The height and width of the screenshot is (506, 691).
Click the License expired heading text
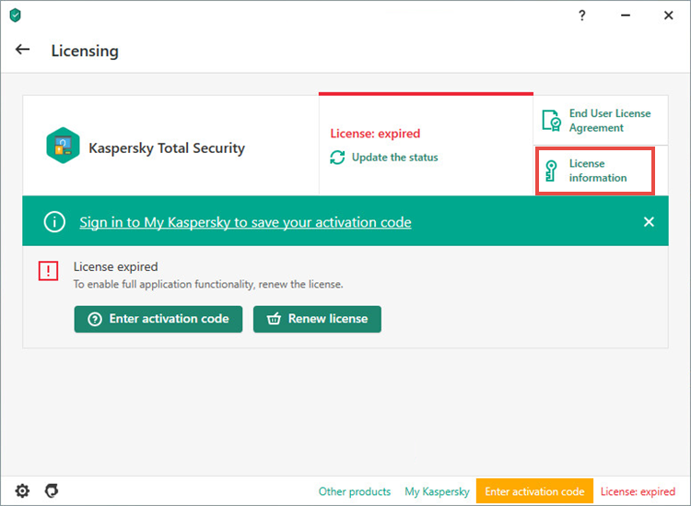(115, 266)
